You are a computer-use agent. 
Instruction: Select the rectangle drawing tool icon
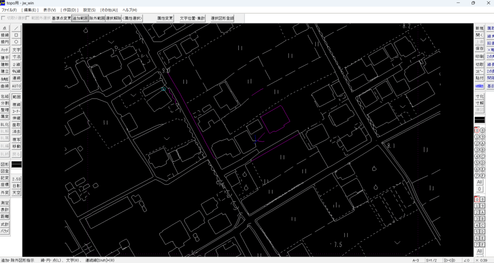(16, 35)
